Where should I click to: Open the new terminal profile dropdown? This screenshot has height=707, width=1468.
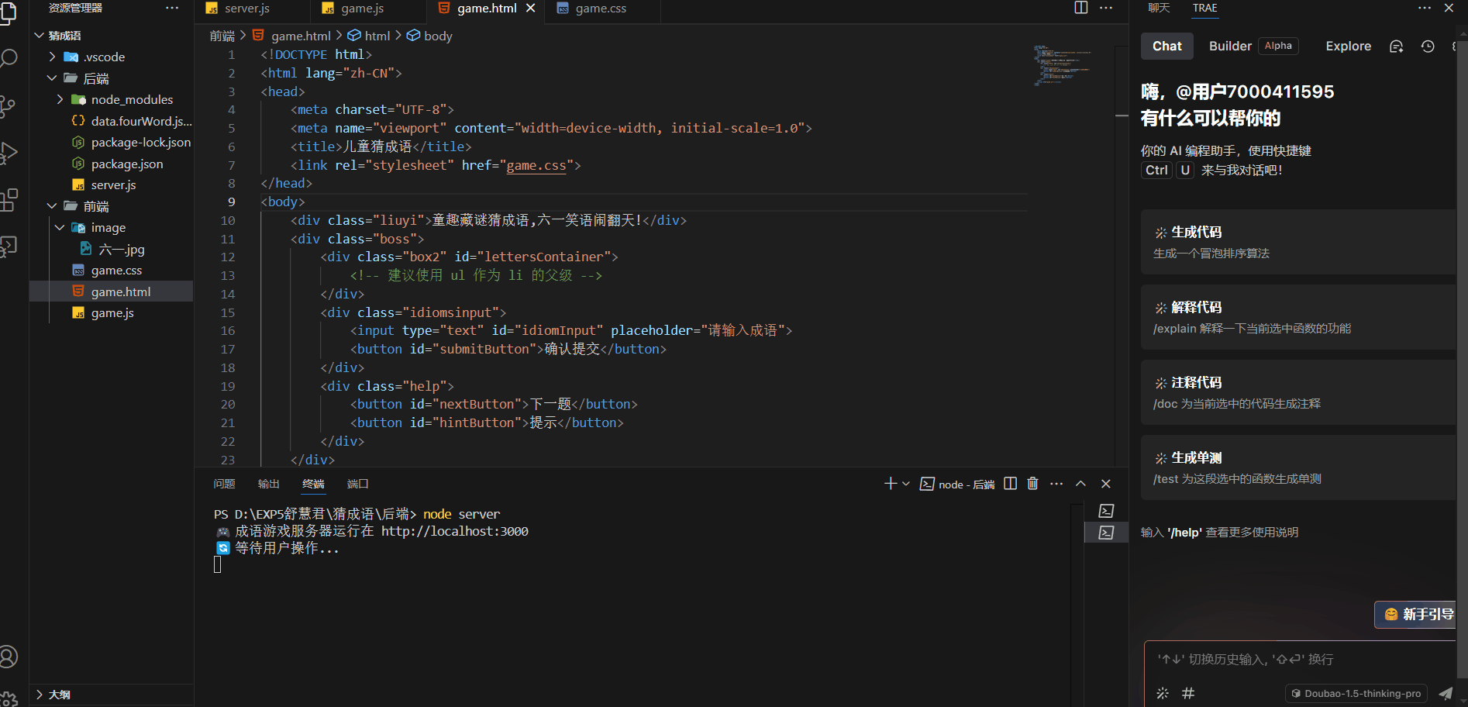coord(905,484)
